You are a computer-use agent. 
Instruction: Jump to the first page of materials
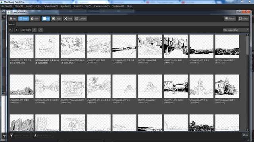click(11, 30)
